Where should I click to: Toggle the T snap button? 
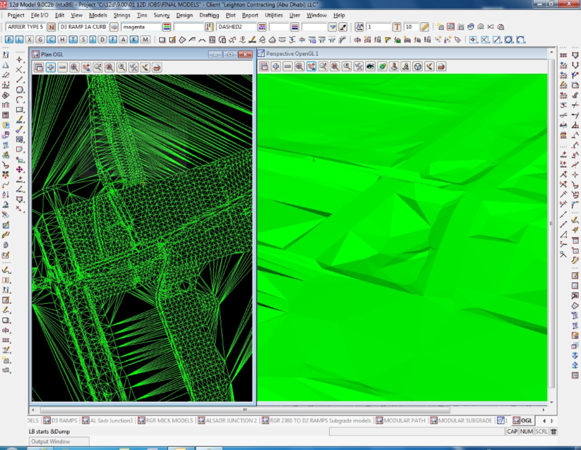tap(73, 40)
